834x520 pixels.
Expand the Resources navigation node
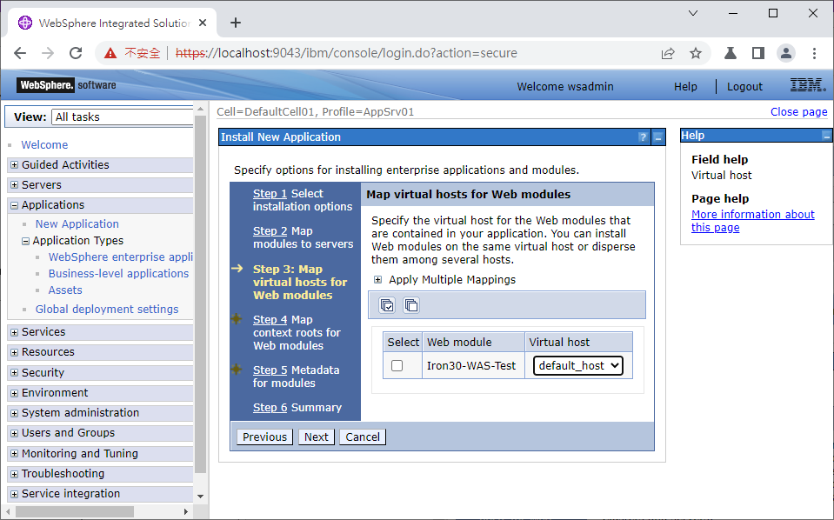(x=15, y=352)
